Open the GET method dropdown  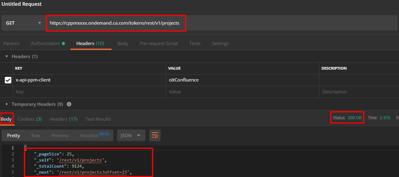pos(23,23)
